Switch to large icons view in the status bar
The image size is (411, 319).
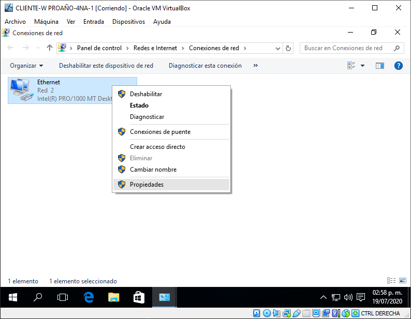point(403,281)
